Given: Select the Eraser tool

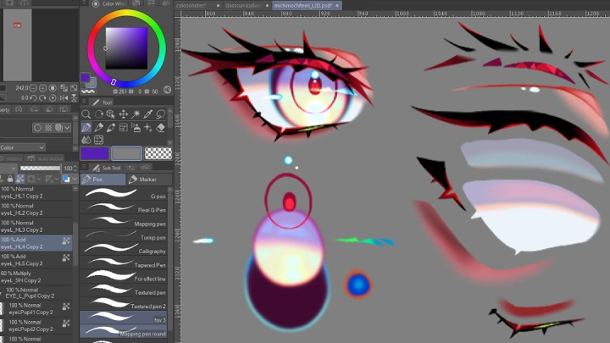Looking at the screenshot, I should click(160, 127).
